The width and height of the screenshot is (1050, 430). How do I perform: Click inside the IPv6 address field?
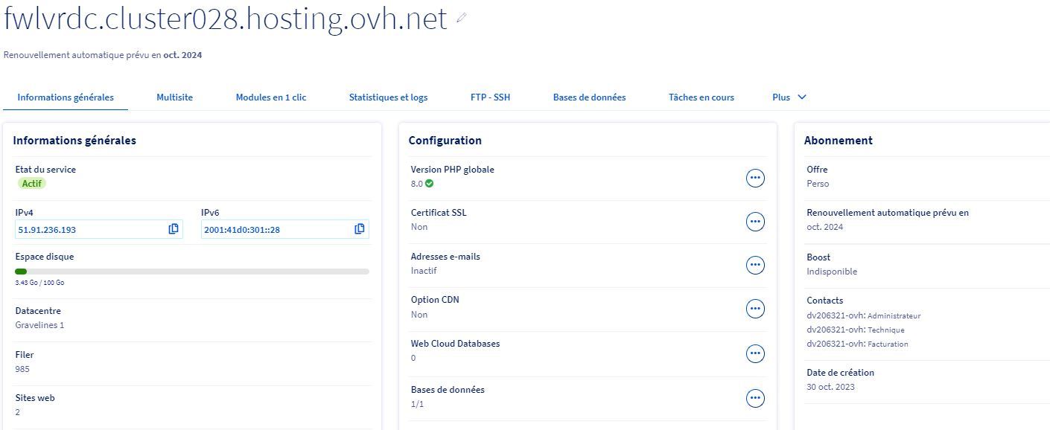pyautogui.click(x=276, y=230)
